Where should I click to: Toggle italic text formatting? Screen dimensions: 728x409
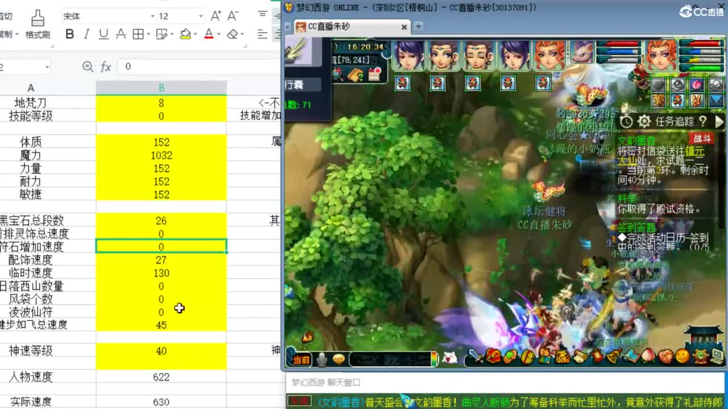[86, 35]
